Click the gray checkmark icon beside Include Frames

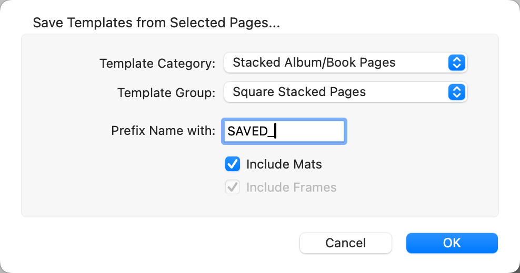coord(233,187)
